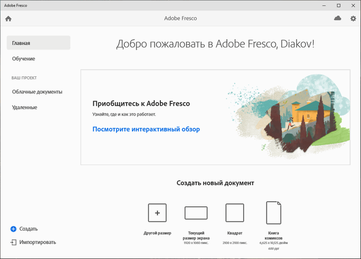Viewport: 361px width, 259px height.
Task: Click the Импортировать text button
Action: [38, 242]
